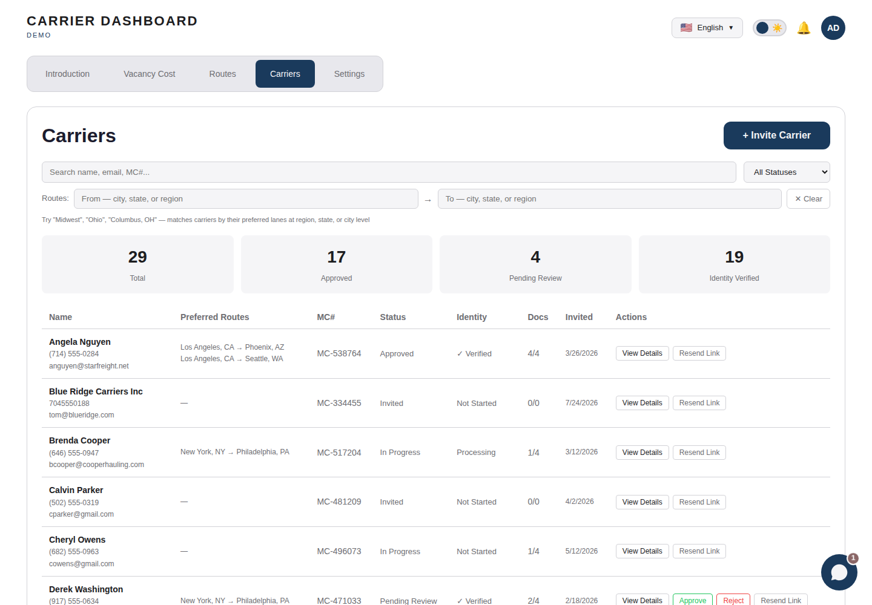
Task: Focus the name, email, MC# search field
Action: point(389,172)
